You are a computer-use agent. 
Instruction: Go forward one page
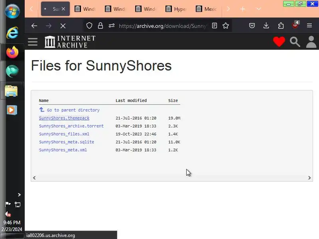(x=48, y=26)
